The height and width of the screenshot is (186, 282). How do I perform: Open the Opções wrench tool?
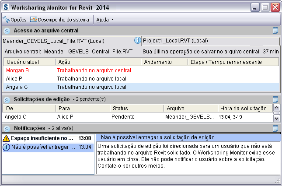click(14, 20)
